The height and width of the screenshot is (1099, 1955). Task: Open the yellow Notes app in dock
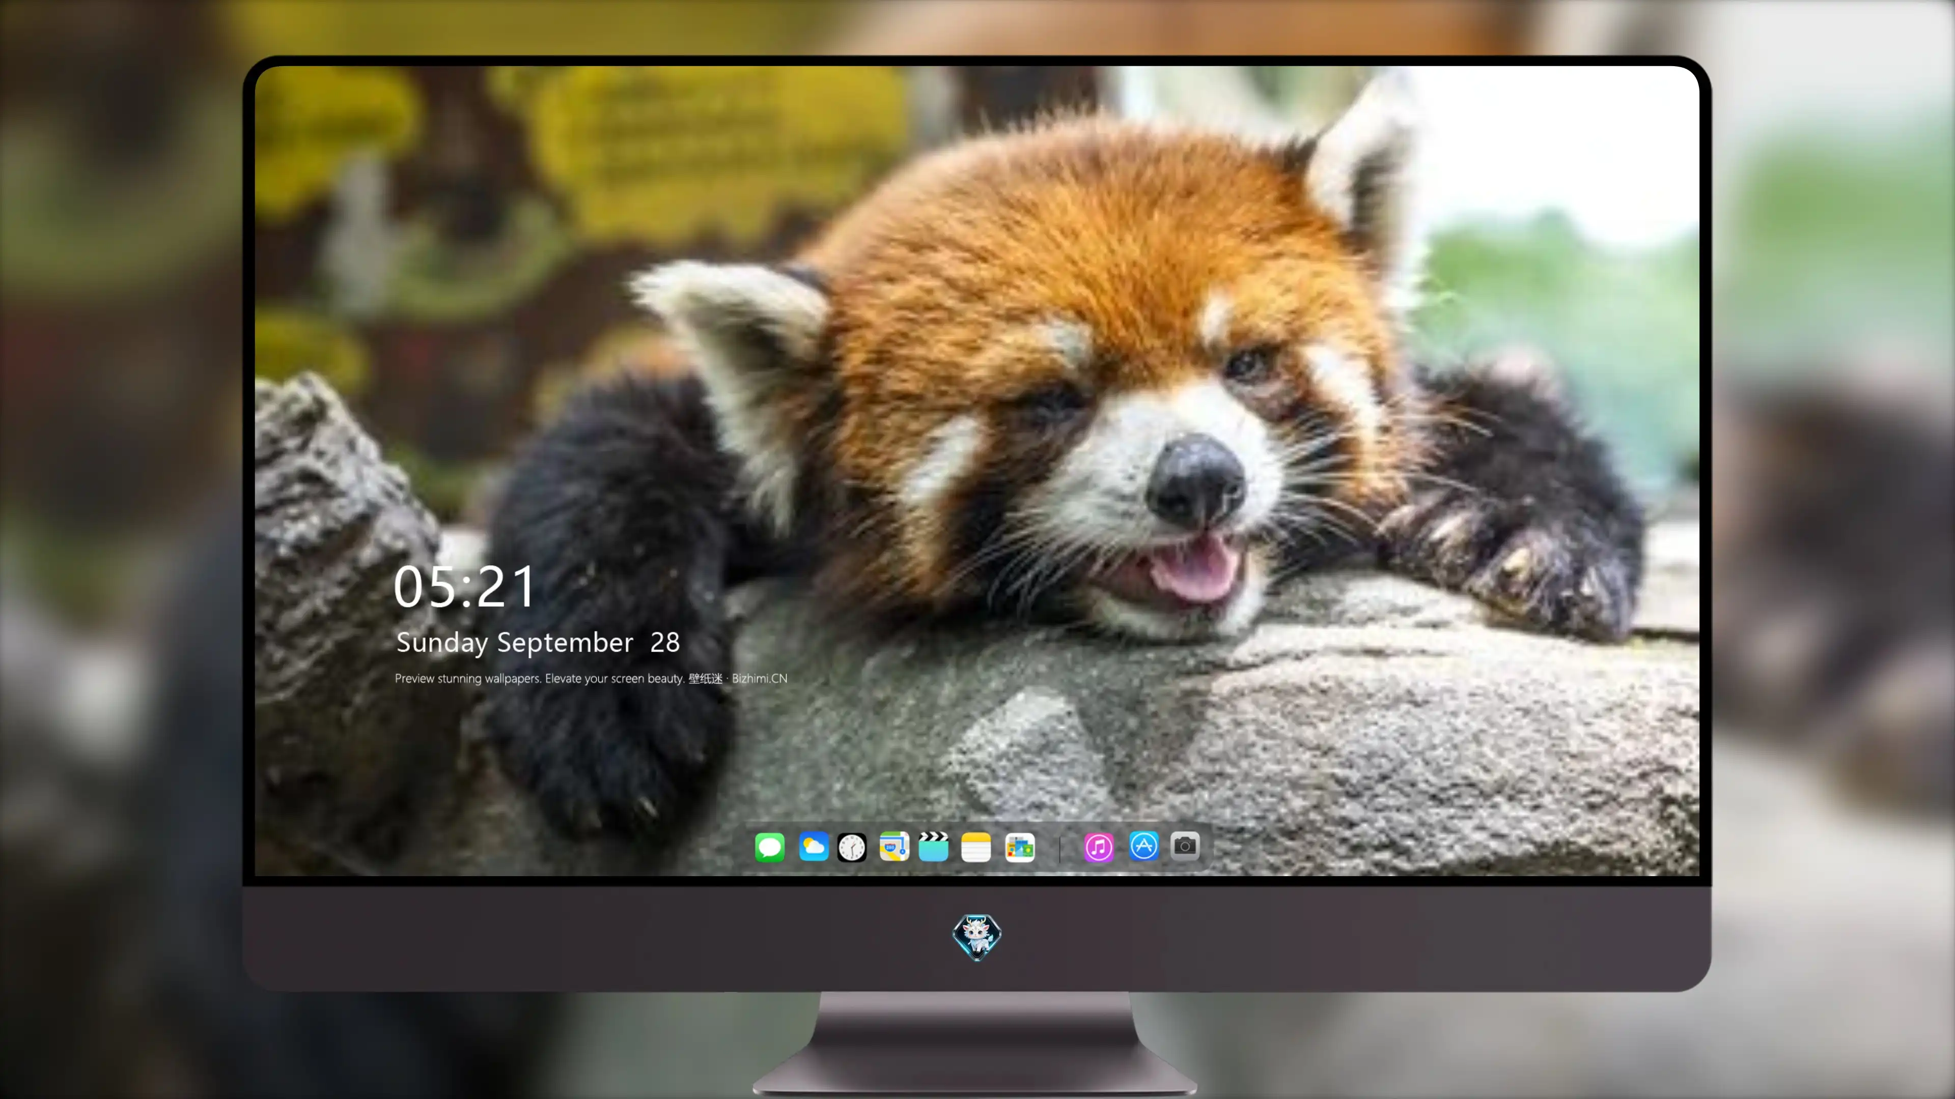976,847
